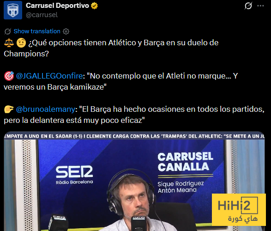
Task: Click the Grok icon beside Show translation
Action: 8,31
